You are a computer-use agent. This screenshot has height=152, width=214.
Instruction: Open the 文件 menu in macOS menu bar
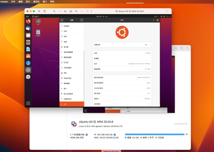pyautogui.click(x=13, y=2)
